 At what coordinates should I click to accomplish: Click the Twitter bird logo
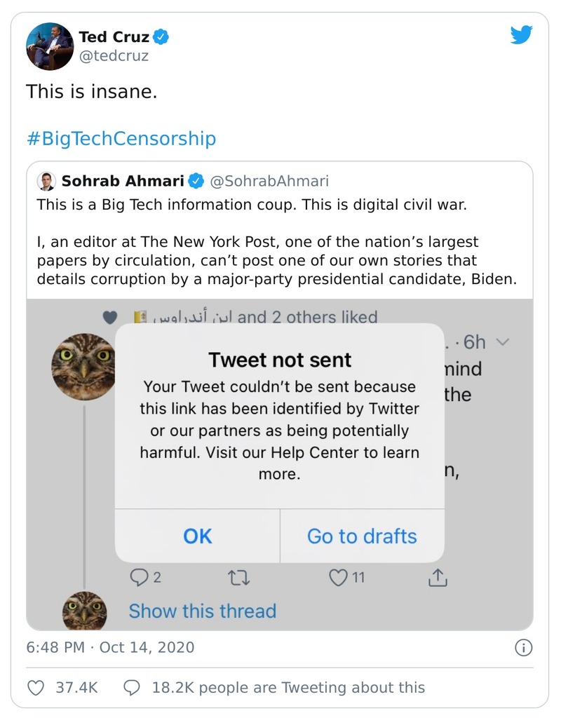coord(521,35)
